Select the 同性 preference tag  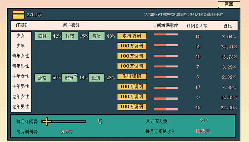[43, 36]
